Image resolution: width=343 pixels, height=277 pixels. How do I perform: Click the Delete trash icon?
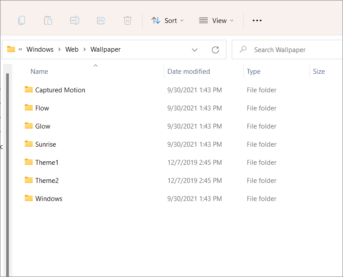[127, 20]
